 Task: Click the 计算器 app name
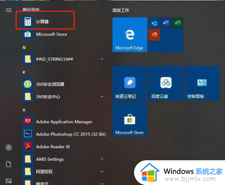(x=42, y=22)
